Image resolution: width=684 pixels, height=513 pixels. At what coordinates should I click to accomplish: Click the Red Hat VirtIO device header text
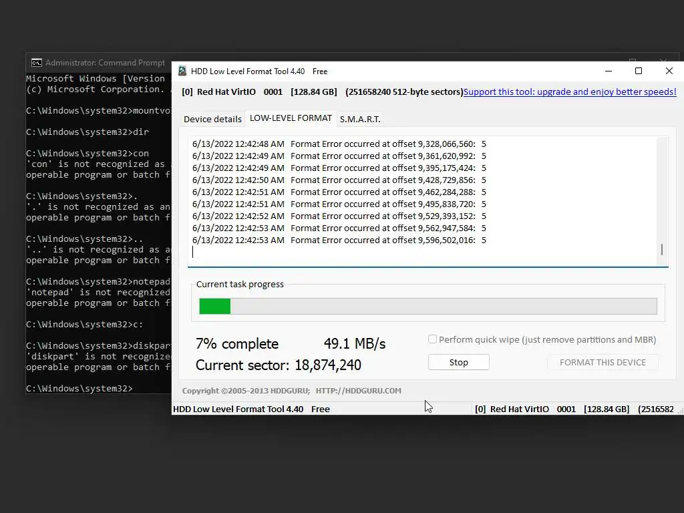[x=323, y=92]
